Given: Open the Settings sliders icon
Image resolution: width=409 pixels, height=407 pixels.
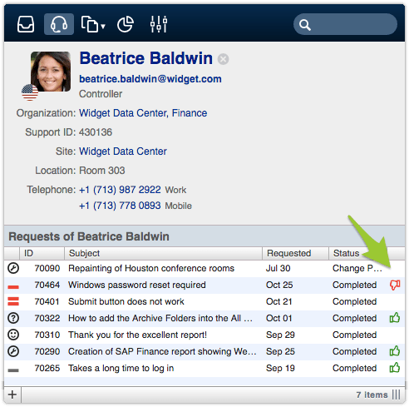Looking at the screenshot, I should [x=159, y=24].
